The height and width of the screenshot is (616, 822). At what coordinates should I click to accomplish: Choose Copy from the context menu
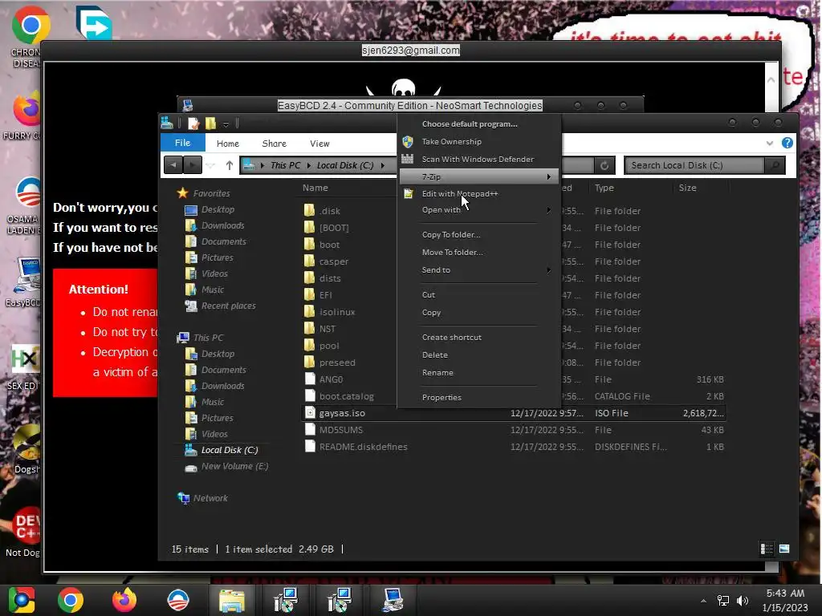[x=431, y=312]
